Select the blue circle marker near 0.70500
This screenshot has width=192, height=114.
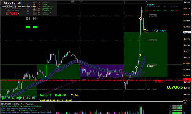136,67
